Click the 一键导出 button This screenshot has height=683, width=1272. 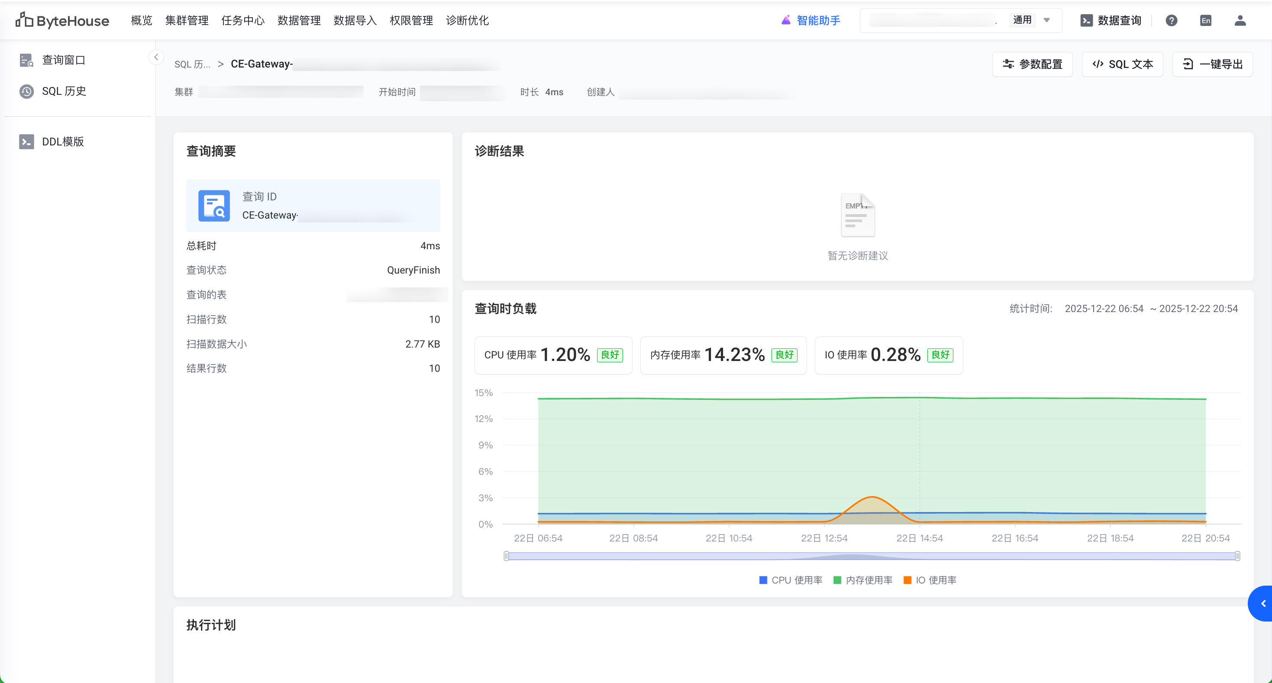point(1212,64)
